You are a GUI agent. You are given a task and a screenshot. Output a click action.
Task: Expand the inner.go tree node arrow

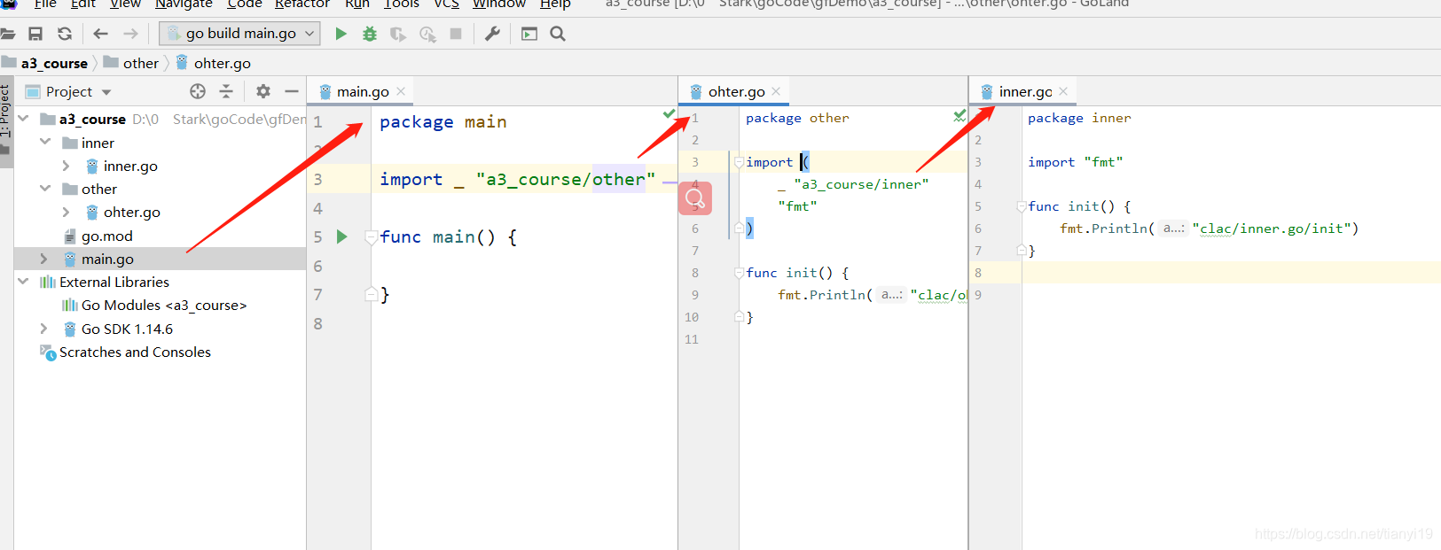(x=66, y=166)
